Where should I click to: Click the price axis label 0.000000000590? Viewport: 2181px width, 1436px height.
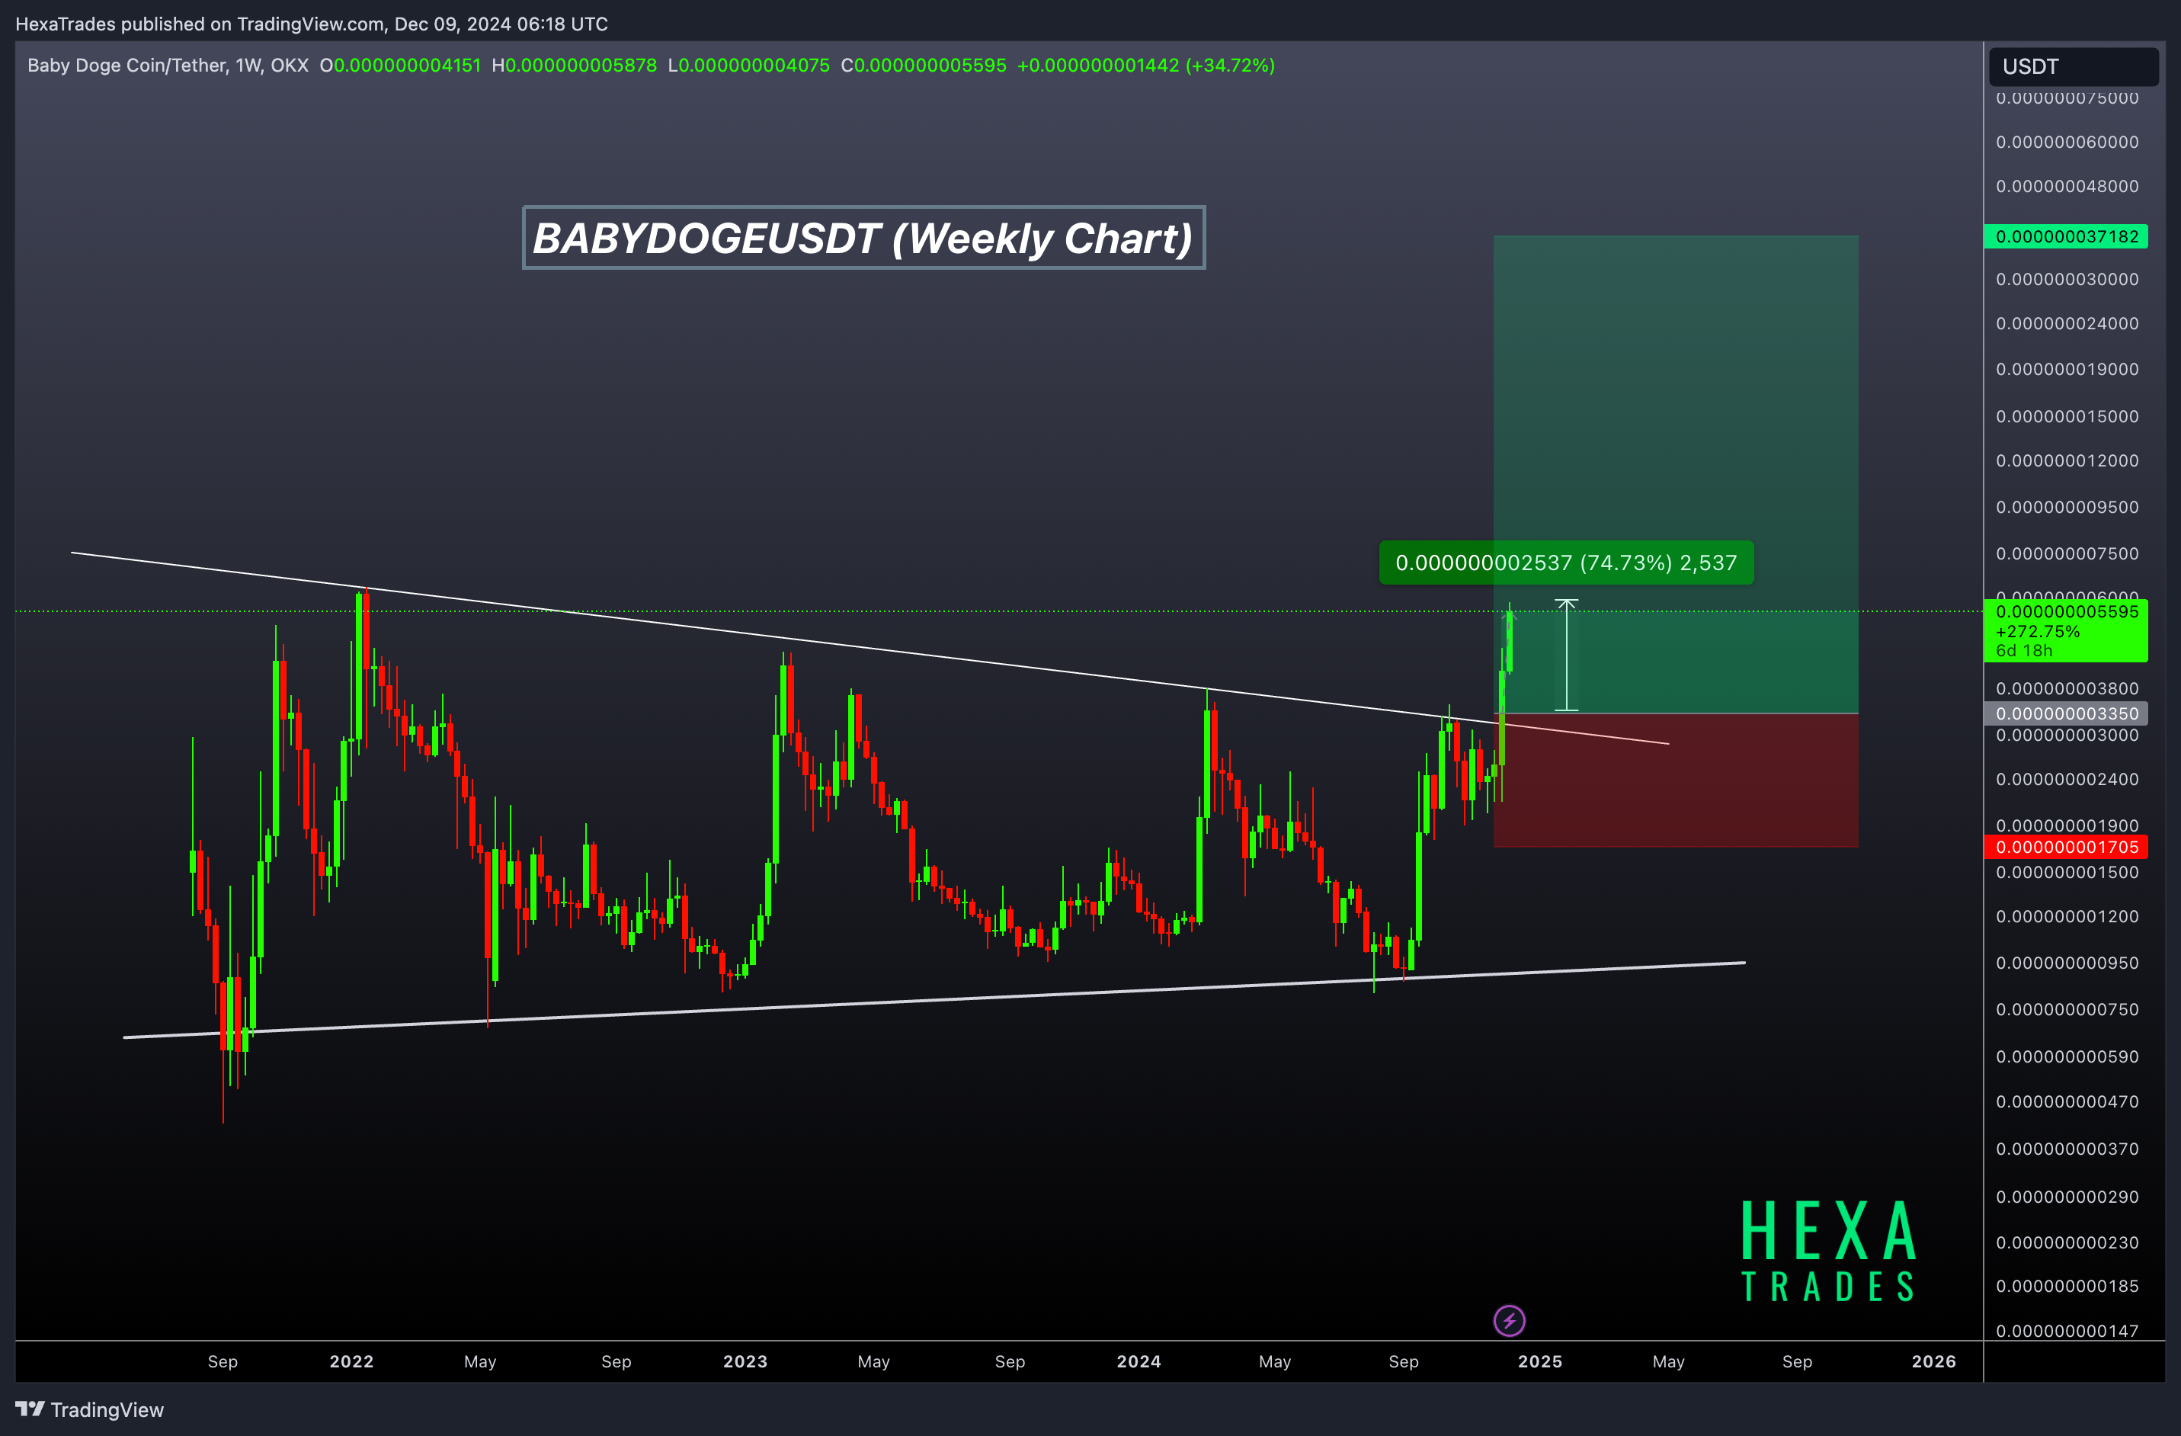[2067, 1056]
